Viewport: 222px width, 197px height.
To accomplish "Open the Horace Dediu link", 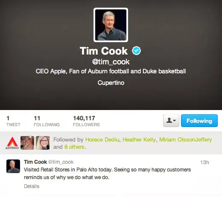I will click(102, 140).
